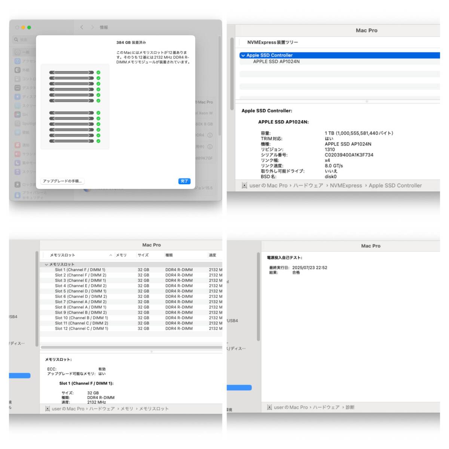Viewport: 449px width, 449px height.
Task: Click ハードウェア in the NVMExpress window path bar
Action: pos(308,186)
